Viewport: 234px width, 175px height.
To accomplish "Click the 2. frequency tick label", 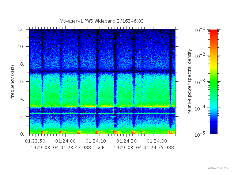I will (x=22, y=117).
